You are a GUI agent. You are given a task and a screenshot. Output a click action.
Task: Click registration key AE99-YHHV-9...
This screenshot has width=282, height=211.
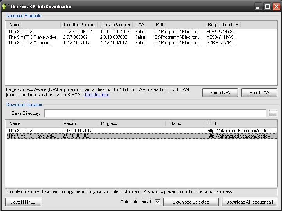click(221, 37)
